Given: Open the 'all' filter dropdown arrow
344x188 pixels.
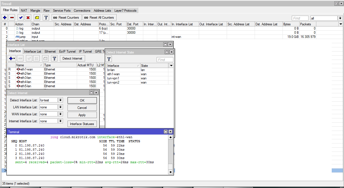Looking at the screenshot, I should (x=340, y=18).
